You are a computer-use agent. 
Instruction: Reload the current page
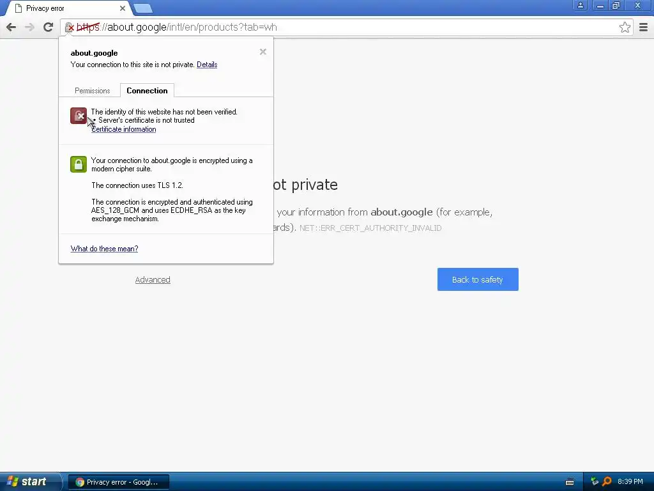tap(49, 27)
